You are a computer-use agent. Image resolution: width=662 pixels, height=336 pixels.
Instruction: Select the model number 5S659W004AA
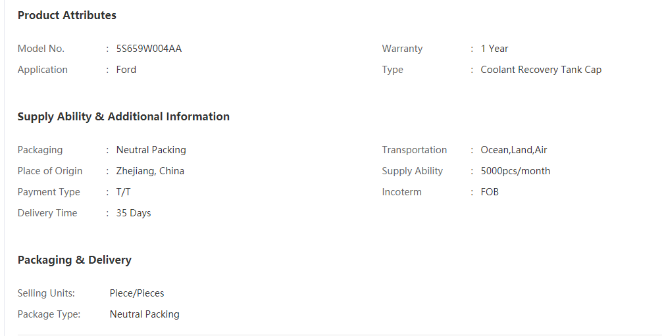click(x=149, y=49)
